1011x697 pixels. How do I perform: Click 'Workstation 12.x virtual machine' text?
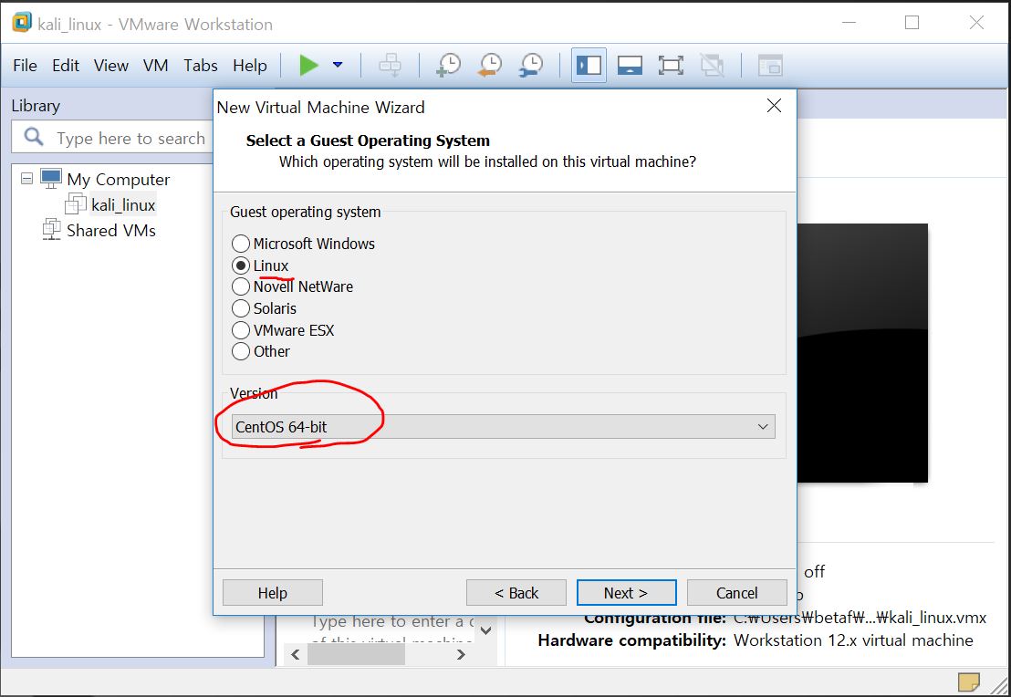click(854, 640)
